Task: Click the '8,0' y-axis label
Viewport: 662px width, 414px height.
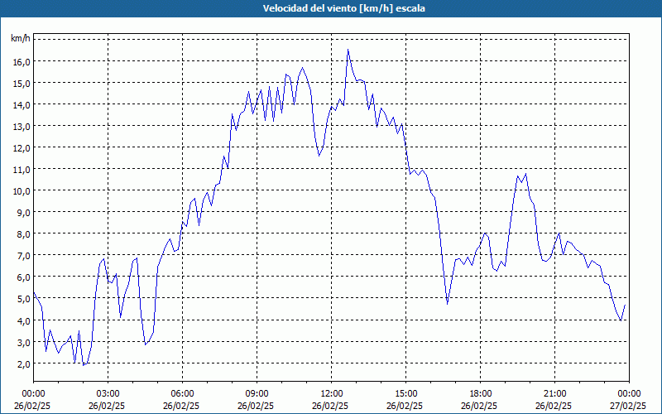Action: point(24,234)
